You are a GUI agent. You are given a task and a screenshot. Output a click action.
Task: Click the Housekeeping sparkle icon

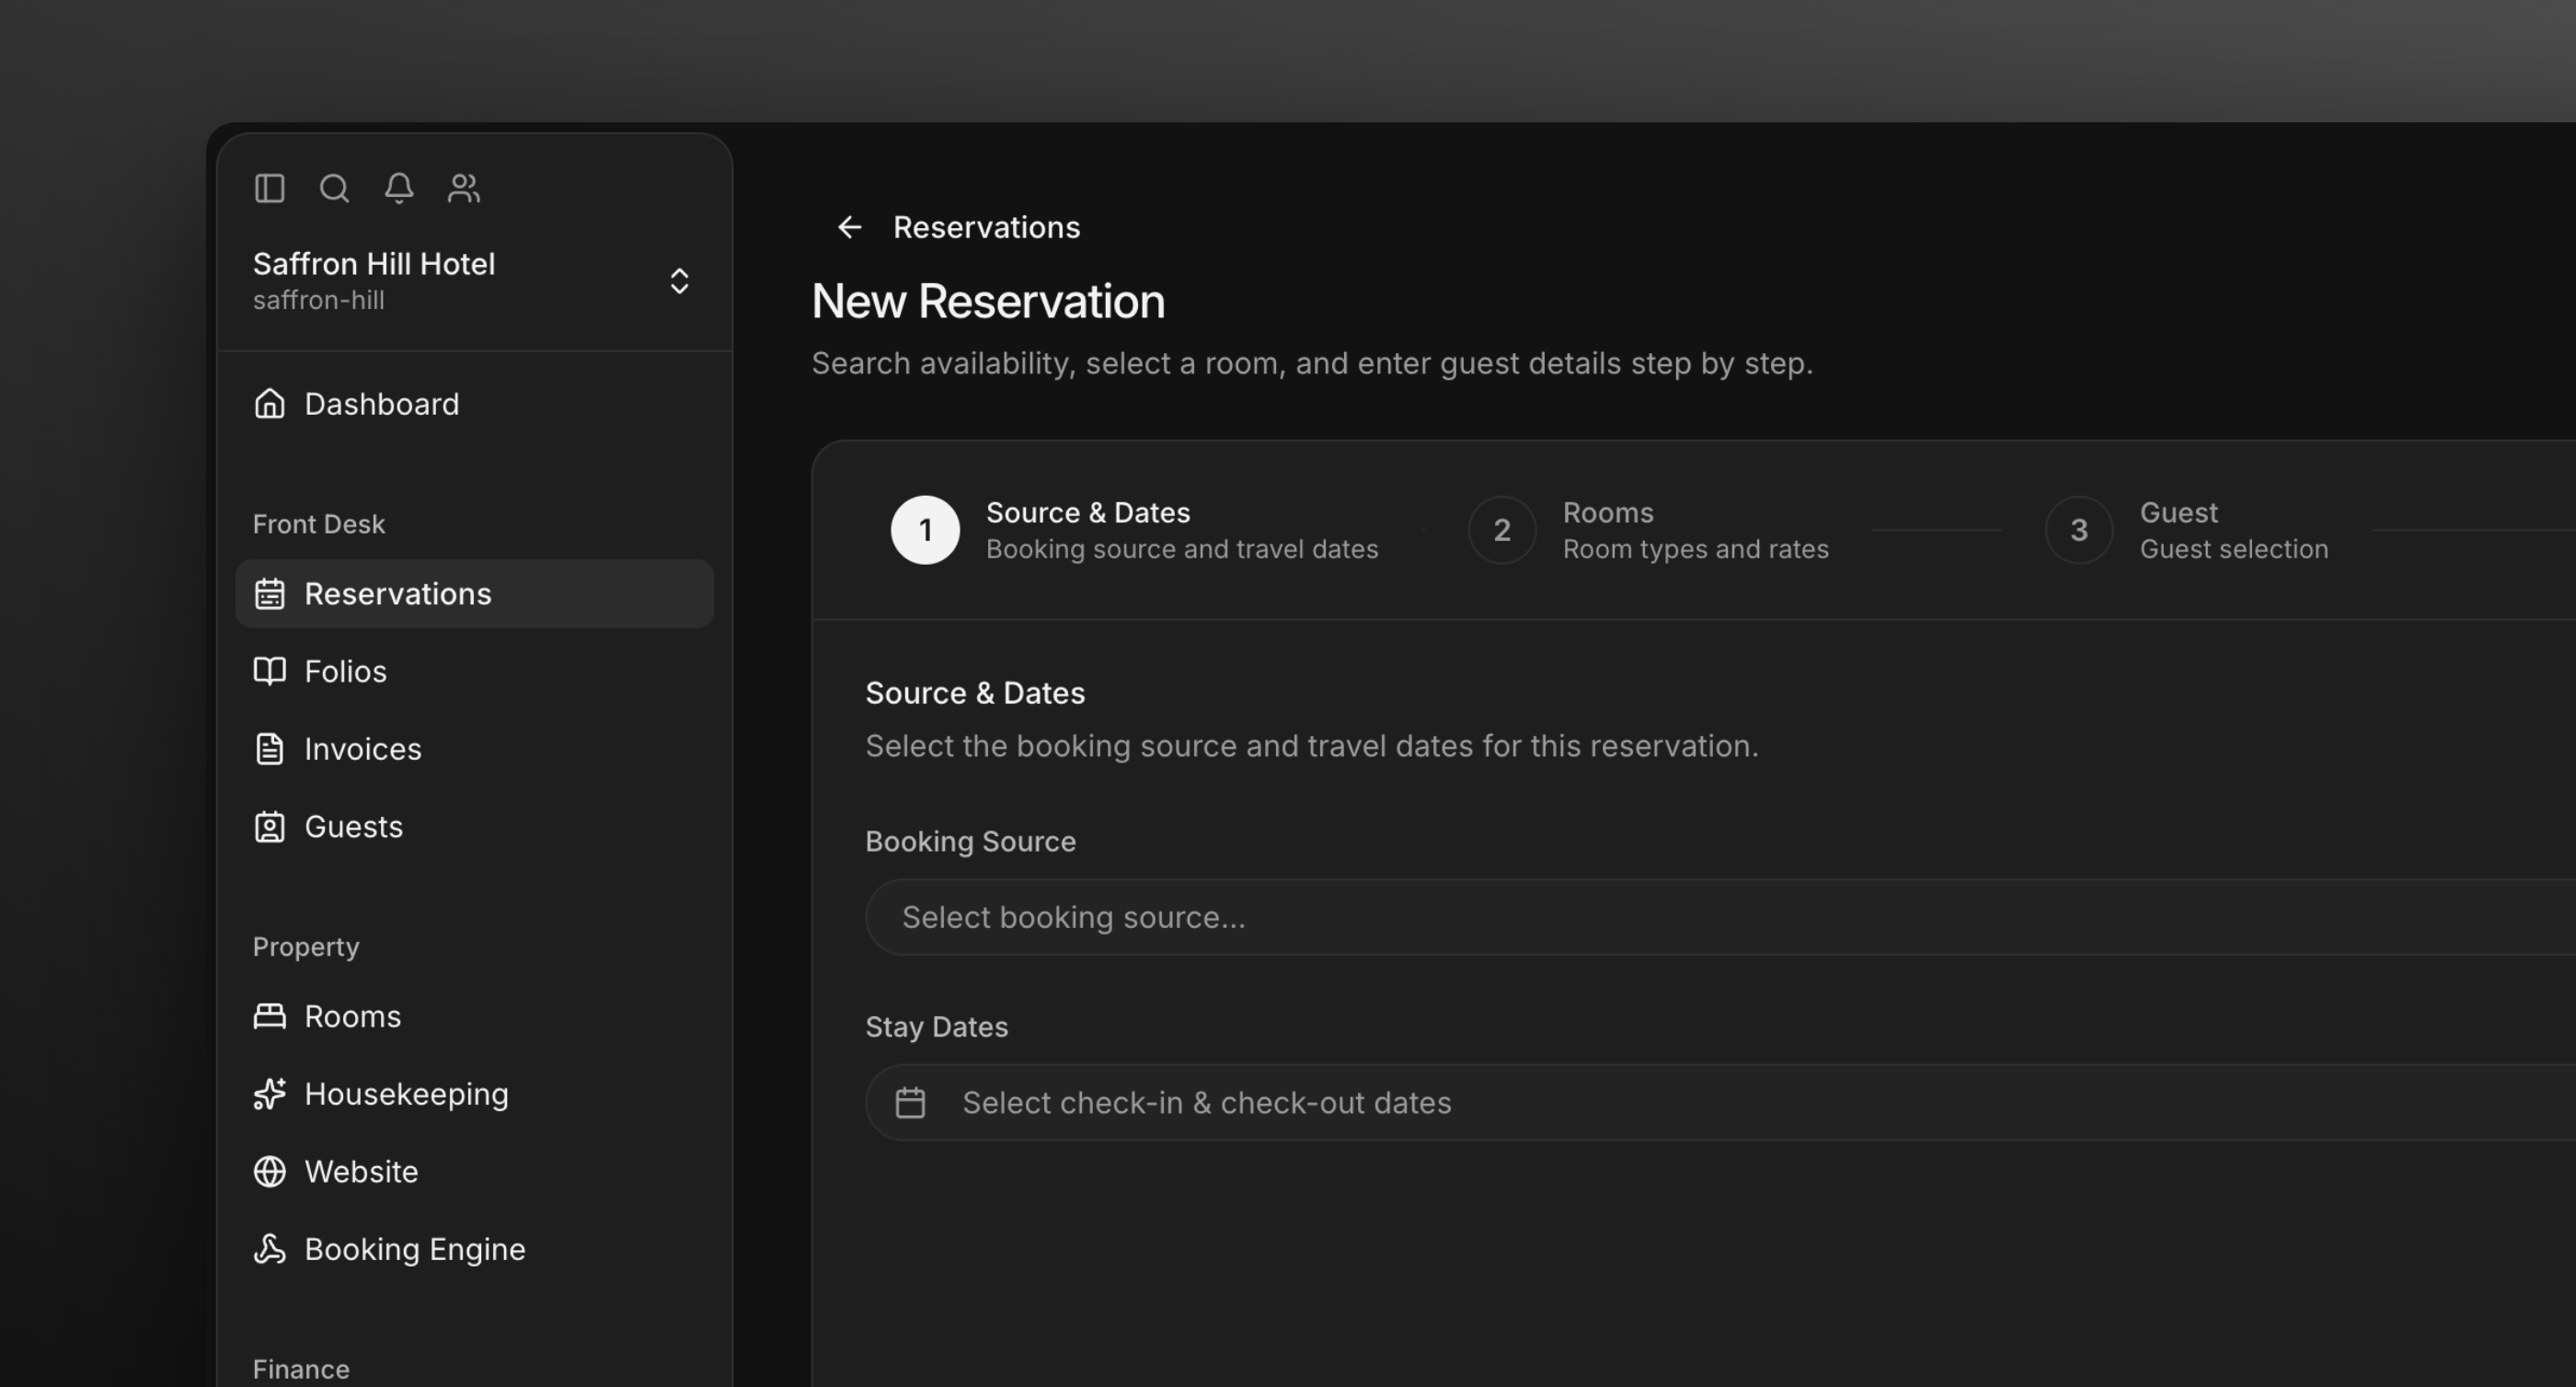pyautogui.click(x=269, y=1094)
